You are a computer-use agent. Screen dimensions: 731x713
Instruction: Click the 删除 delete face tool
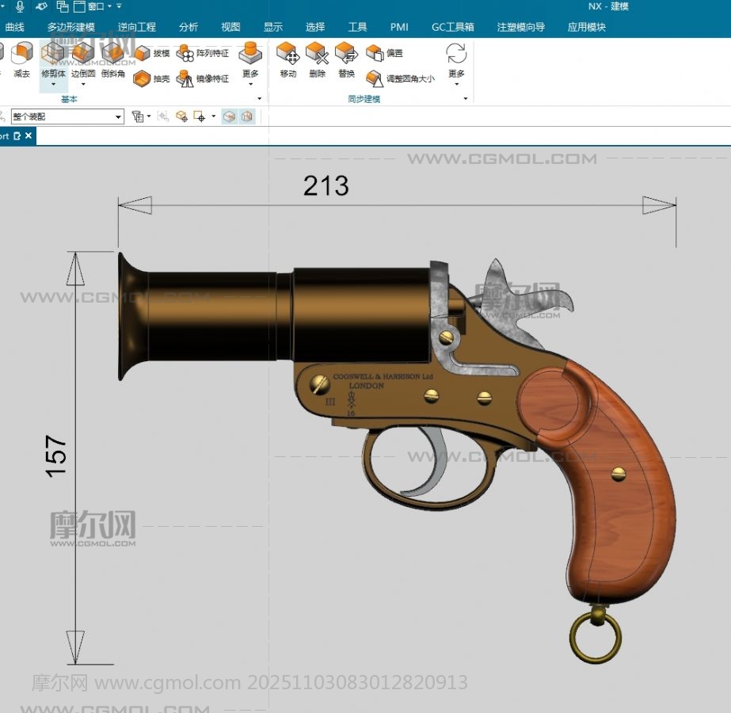pos(317,59)
